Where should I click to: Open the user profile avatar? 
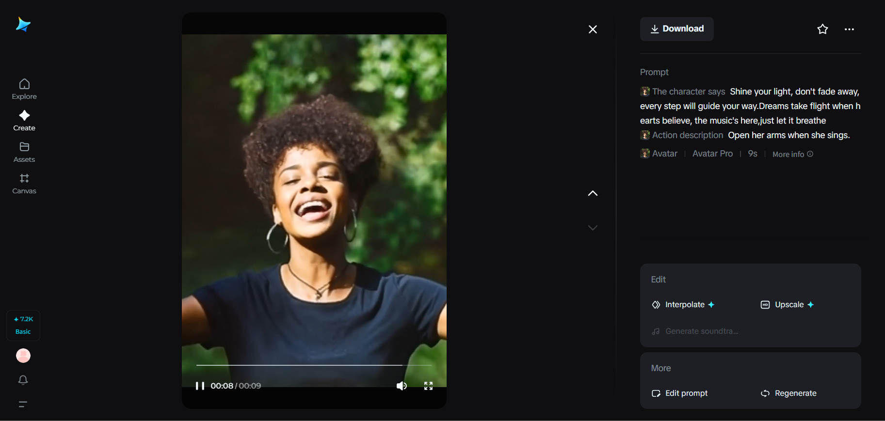tap(23, 356)
